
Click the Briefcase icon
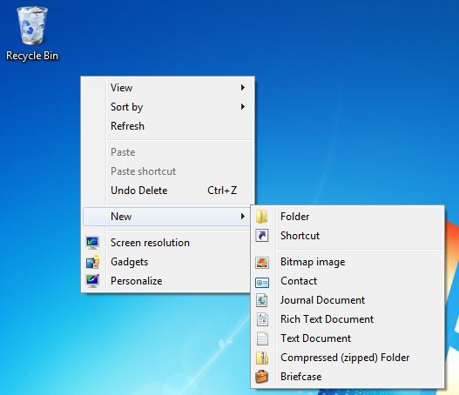262,377
